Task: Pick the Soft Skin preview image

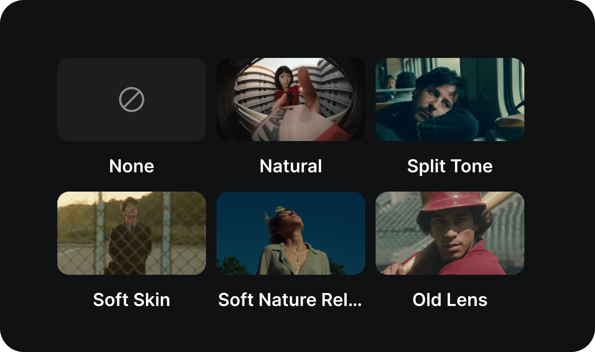Action: click(132, 233)
